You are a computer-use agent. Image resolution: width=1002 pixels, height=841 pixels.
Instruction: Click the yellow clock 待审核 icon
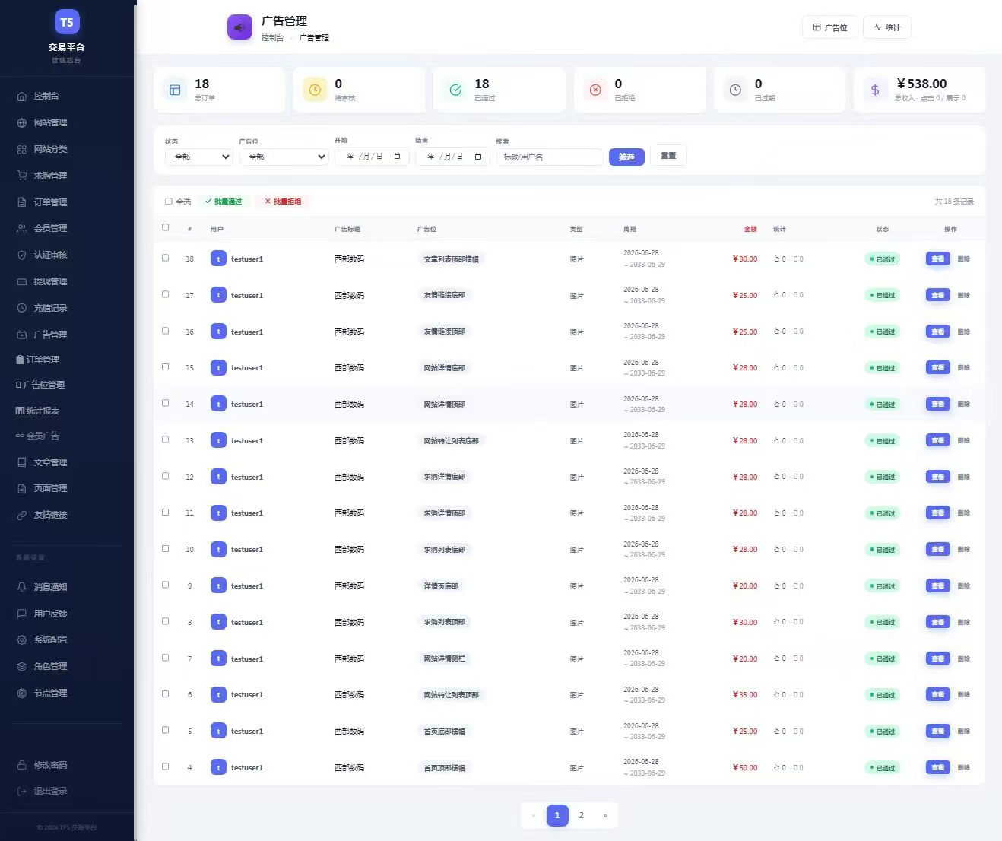pos(315,90)
